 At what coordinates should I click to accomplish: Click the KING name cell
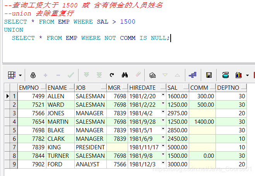[x=60, y=147]
